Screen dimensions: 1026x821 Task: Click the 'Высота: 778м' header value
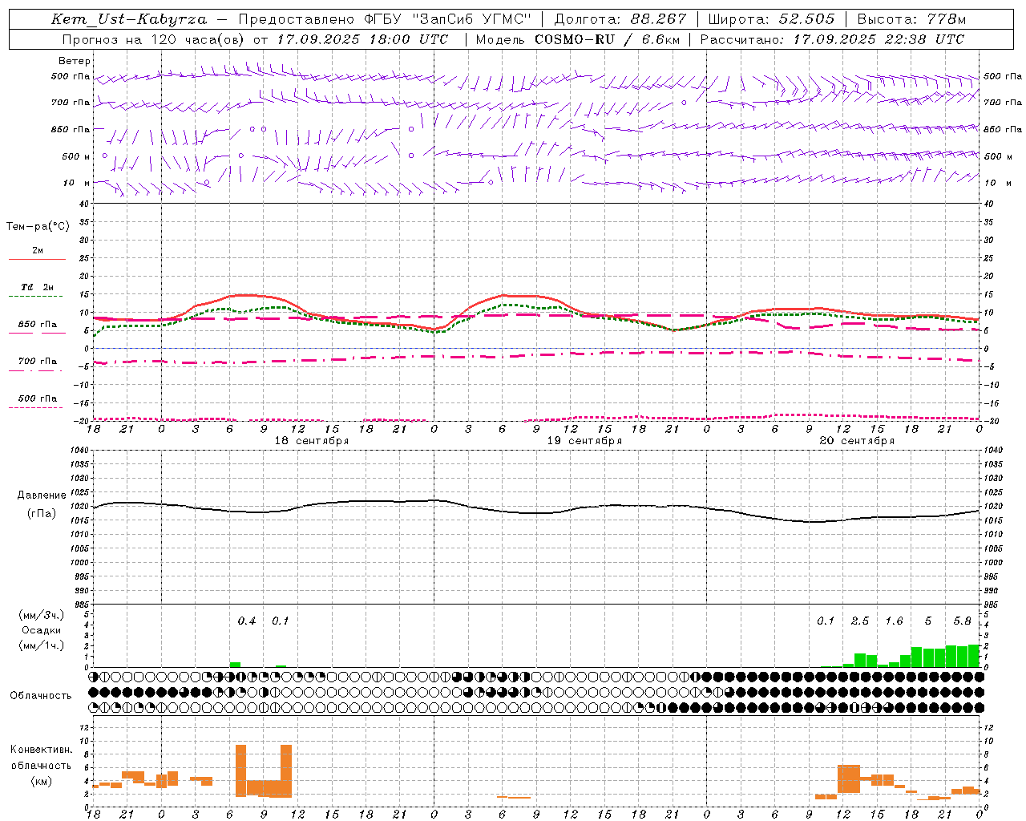911,19
